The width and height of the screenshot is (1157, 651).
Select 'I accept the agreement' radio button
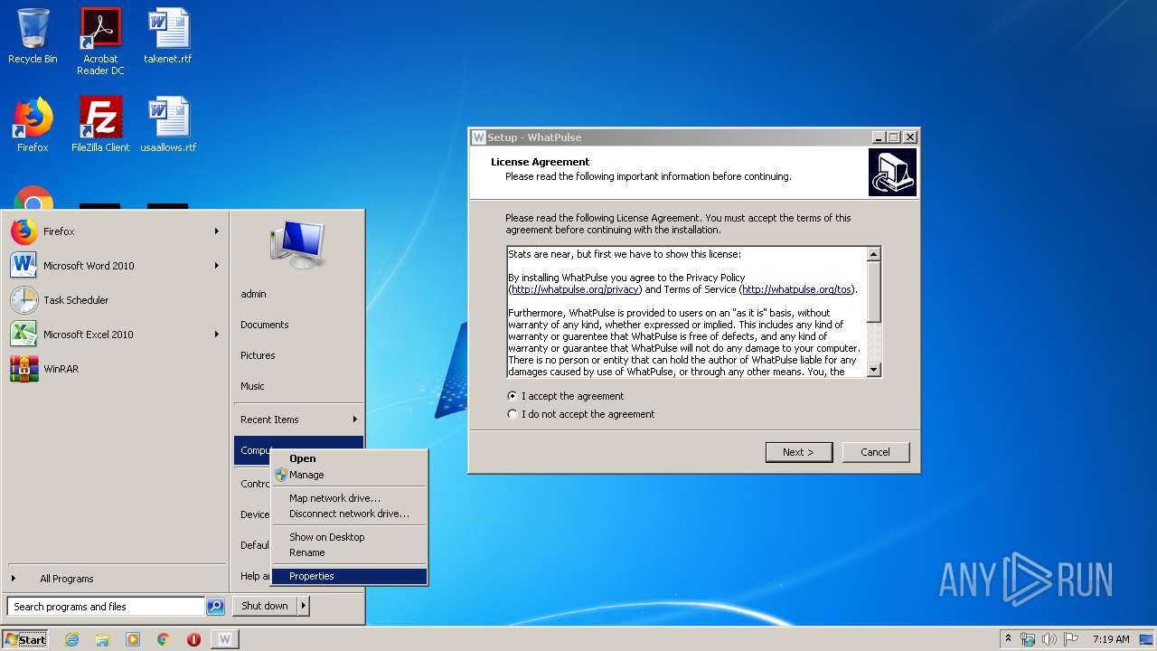[513, 396]
